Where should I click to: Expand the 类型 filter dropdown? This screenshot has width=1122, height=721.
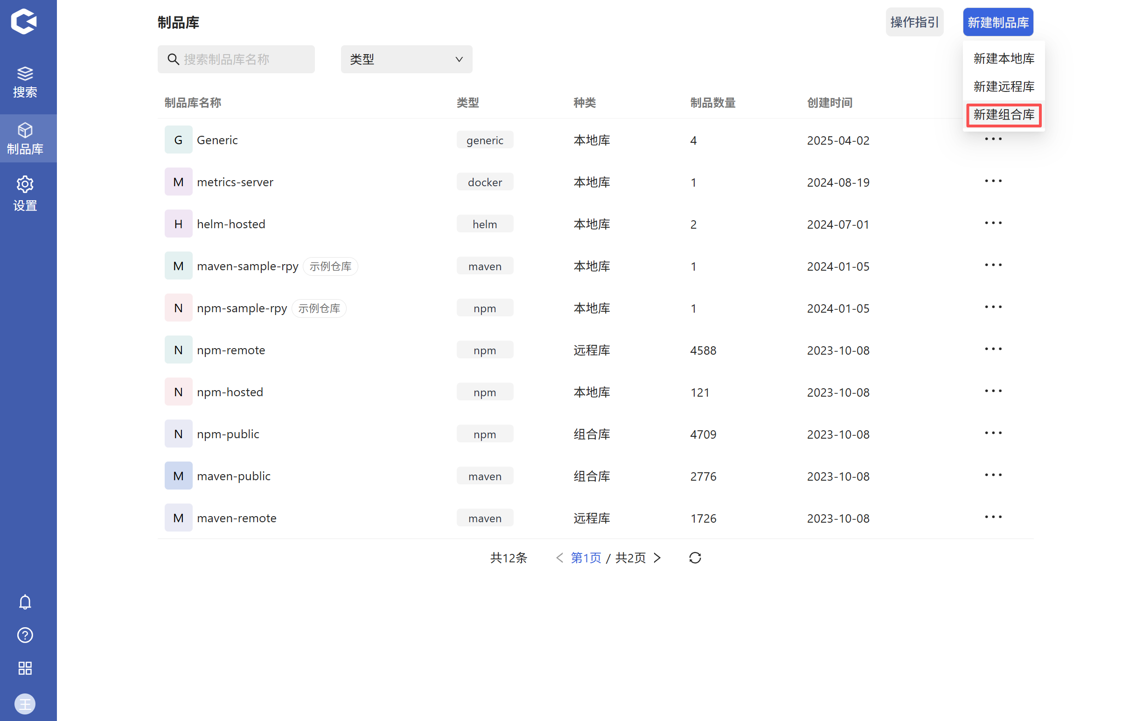(x=406, y=59)
